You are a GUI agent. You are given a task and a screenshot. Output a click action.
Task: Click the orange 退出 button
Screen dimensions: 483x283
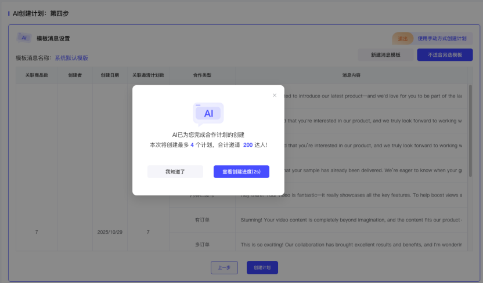click(x=402, y=38)
